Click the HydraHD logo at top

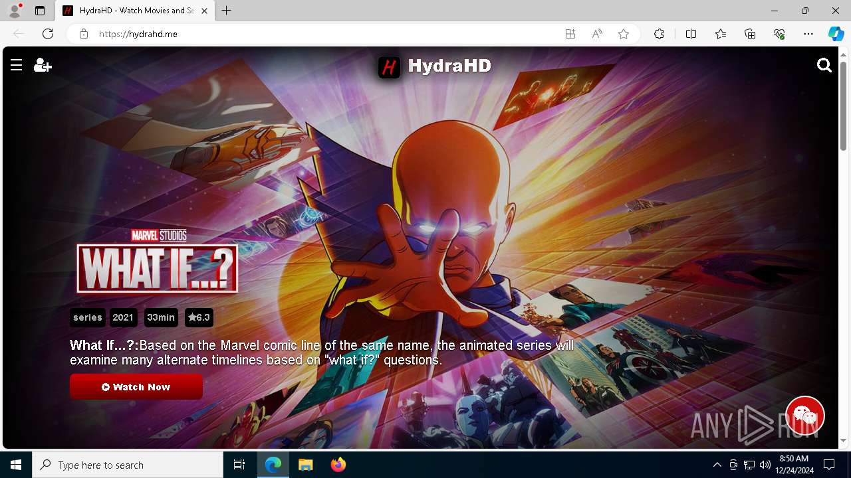pos(435,66)
